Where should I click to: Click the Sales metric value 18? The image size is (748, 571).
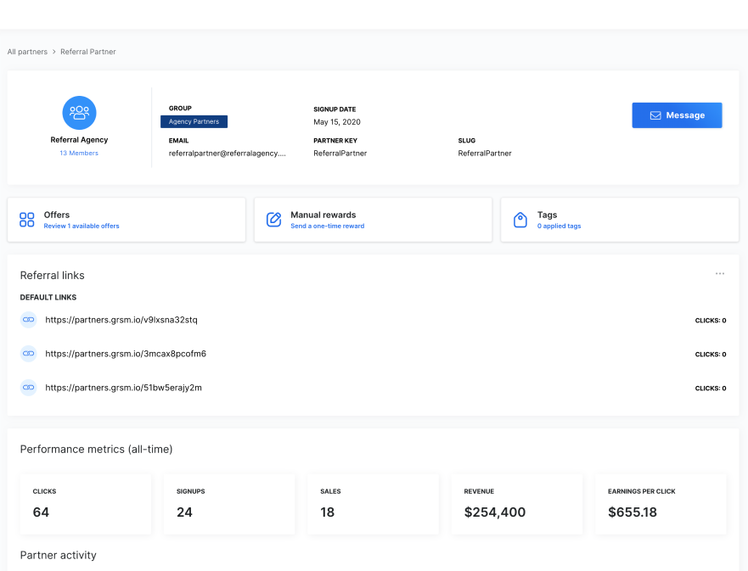pos(327,512)
